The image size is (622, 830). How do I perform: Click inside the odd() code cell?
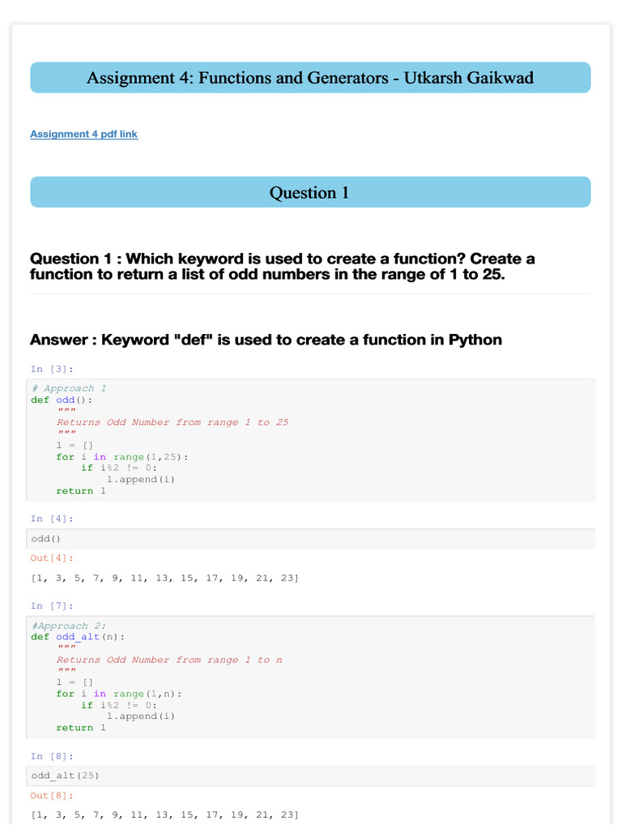(310, 539)
